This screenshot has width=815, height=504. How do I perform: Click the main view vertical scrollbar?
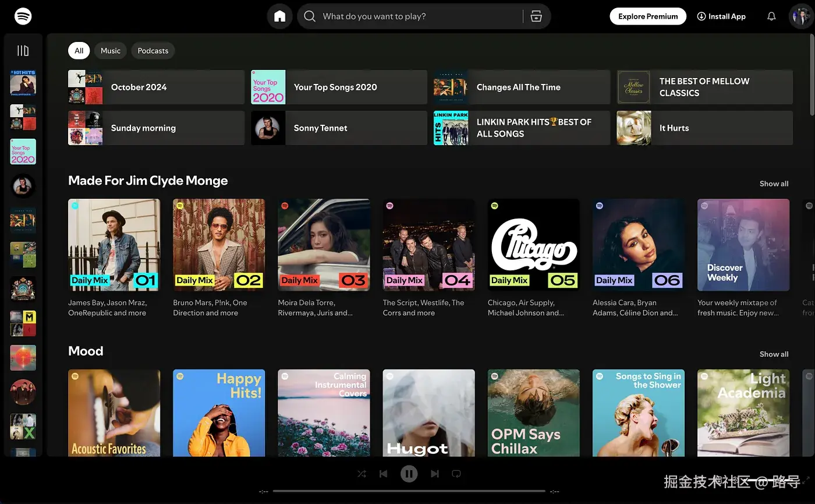tap(812, 76)
